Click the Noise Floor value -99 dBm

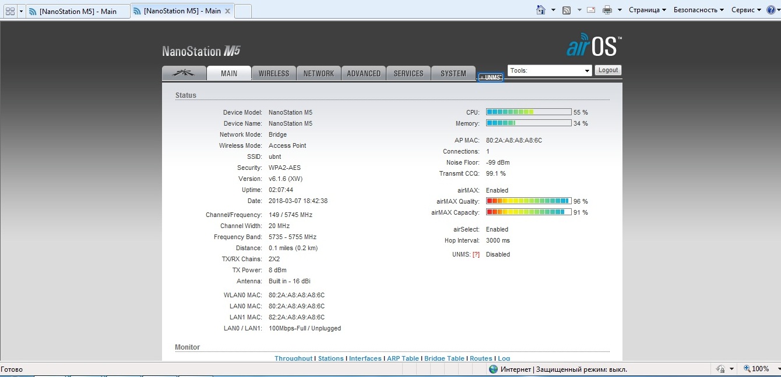[x=498, y=162]
